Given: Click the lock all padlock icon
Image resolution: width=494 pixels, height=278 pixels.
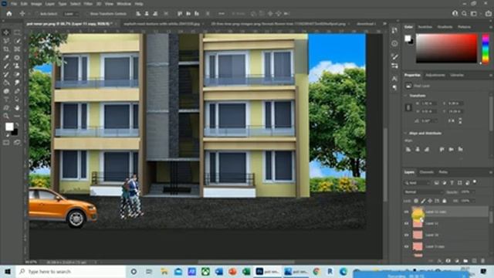Looking at the screenshot, I should click(445, 201).
